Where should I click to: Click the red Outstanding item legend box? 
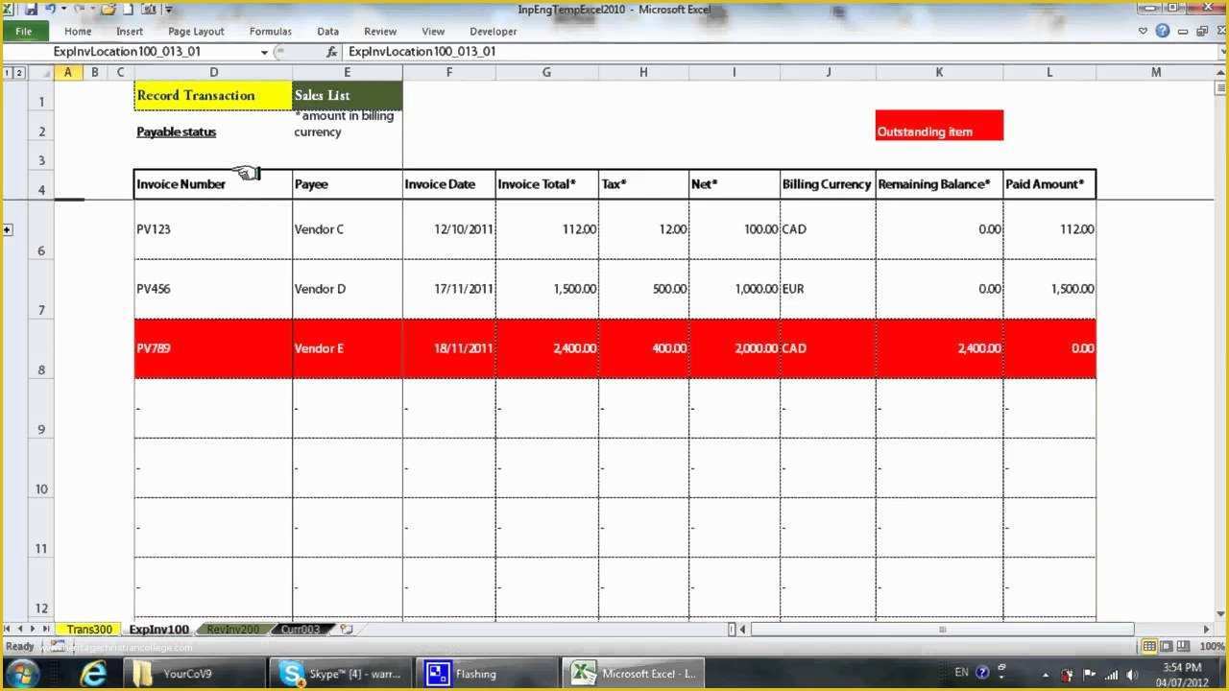pyautogui.click(x=939, y=125)
